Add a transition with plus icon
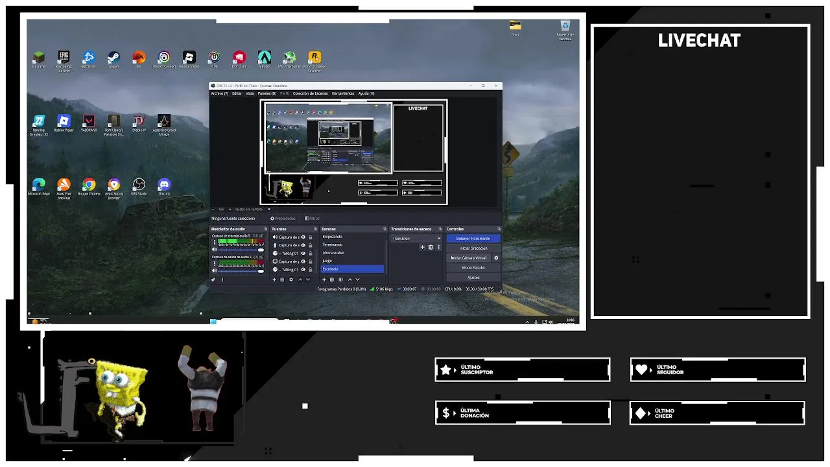830x467 pixels. pos(422,247)
